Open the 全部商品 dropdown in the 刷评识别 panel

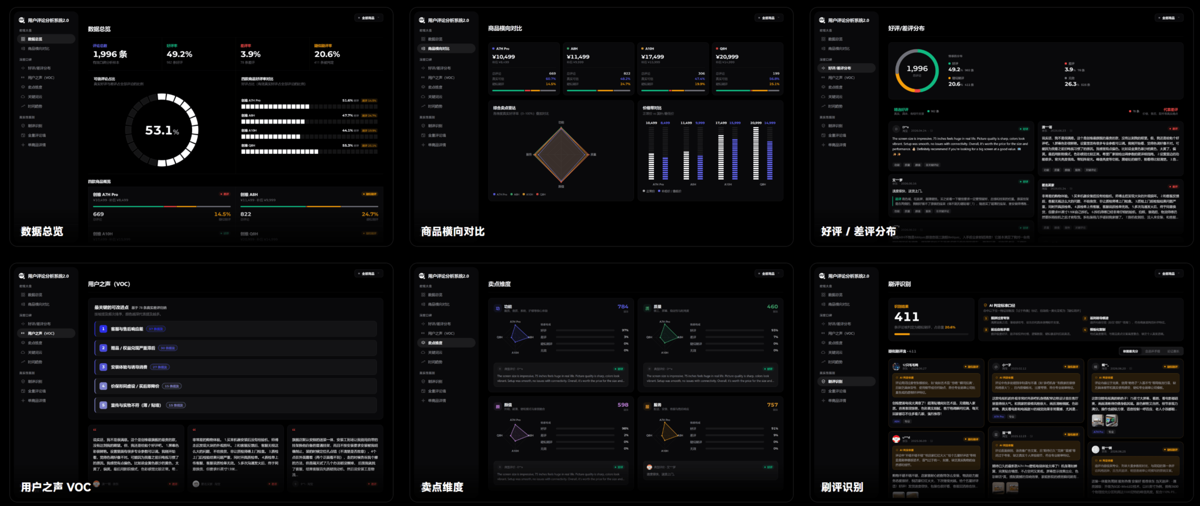(1170, 273)
